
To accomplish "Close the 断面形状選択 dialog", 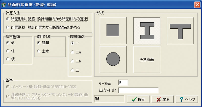I will click(197, 5).
